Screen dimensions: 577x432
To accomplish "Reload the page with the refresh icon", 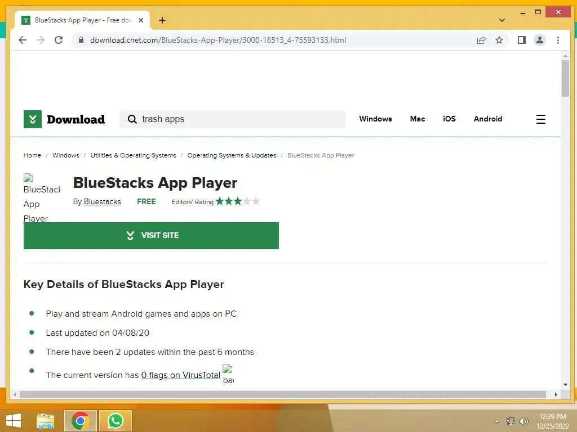I will coord(59,40).
